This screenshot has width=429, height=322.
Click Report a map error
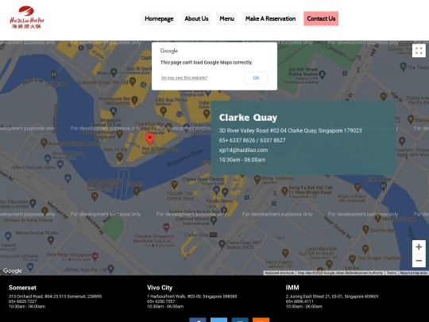click(x=413, y=273)
